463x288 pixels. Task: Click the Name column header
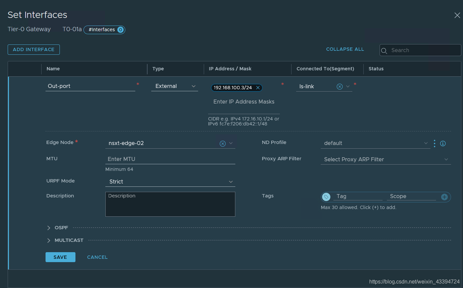53,69
